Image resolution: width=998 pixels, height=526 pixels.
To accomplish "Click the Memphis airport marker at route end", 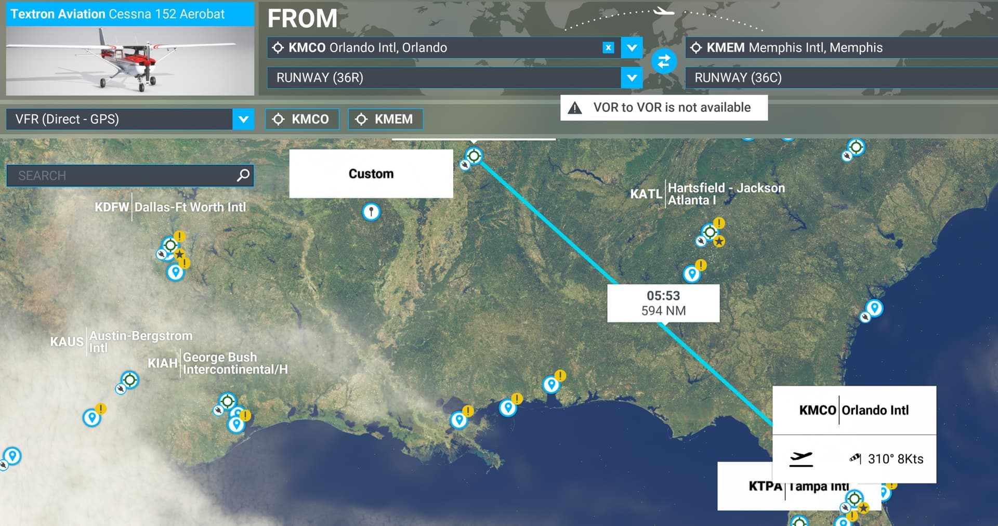I will (x=474, y=155).
